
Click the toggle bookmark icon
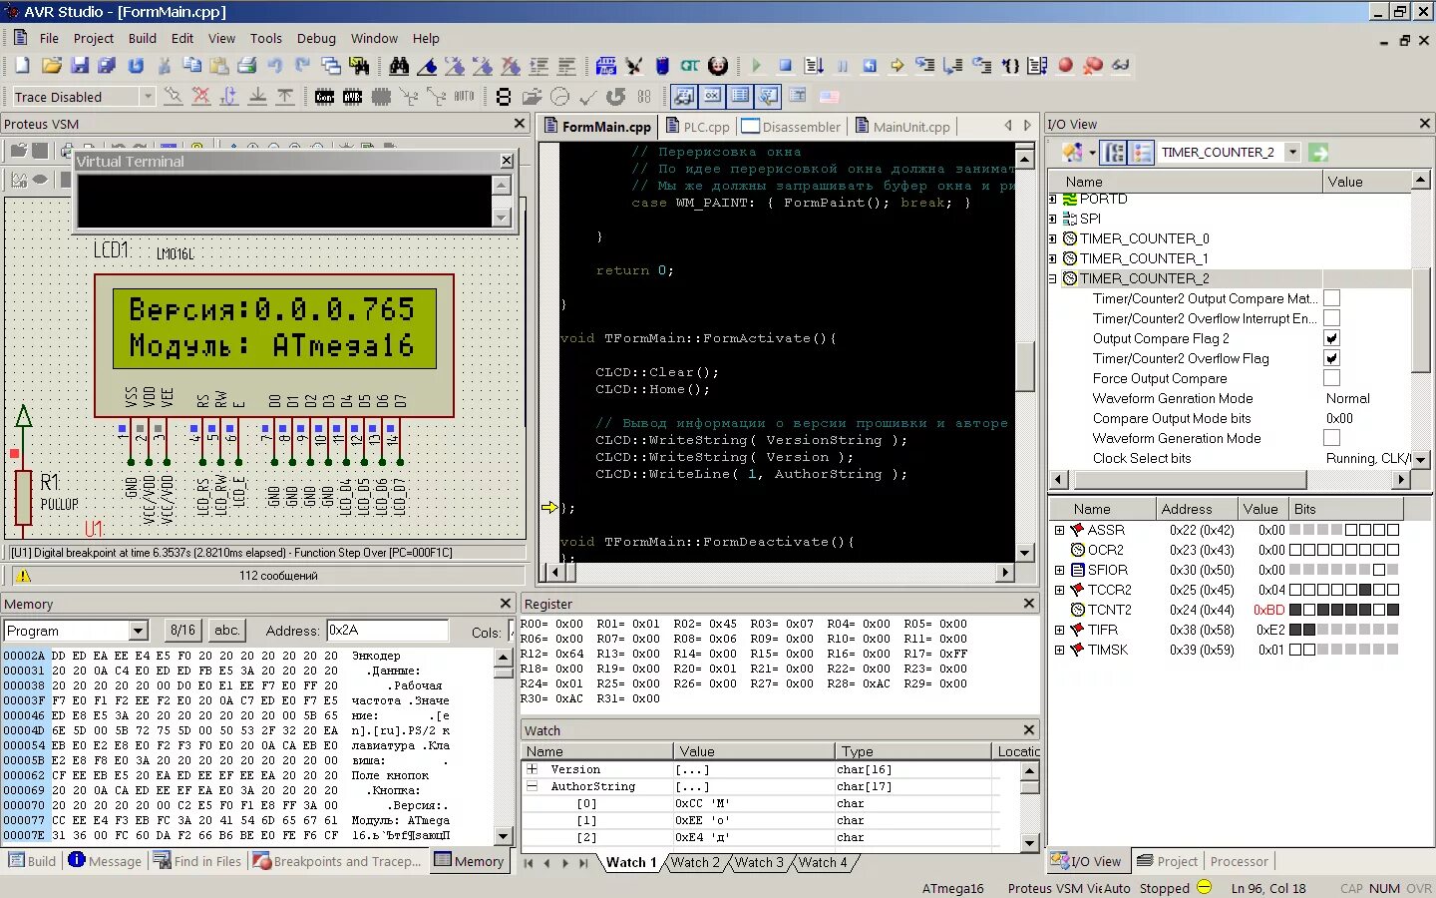pos(427,66)
